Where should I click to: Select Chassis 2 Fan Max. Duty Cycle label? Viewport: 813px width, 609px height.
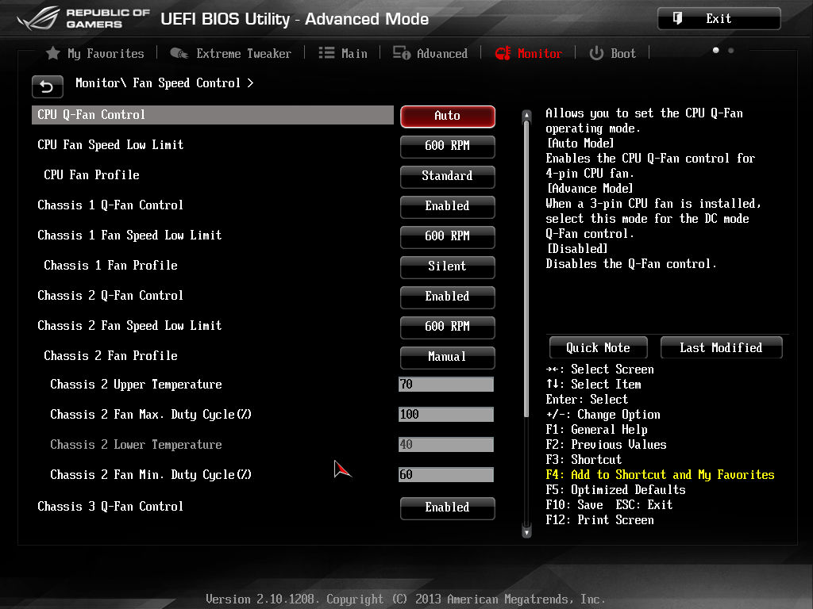(x=151, y=414)
